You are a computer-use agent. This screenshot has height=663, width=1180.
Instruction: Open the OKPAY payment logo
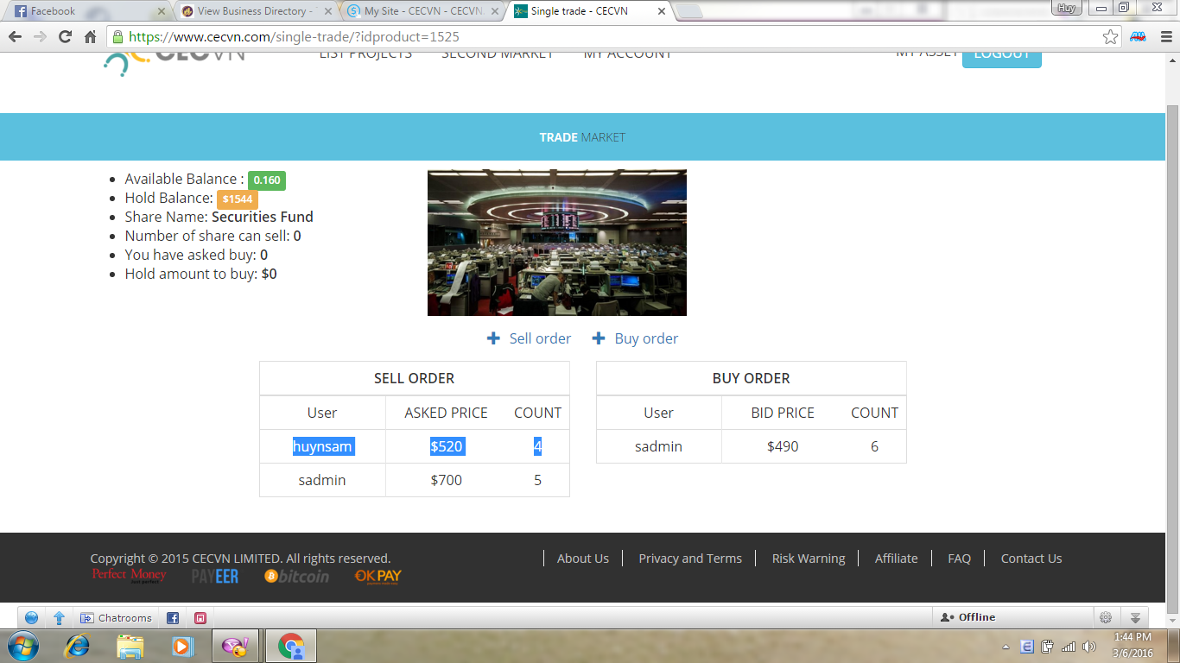tap(378, 576)
